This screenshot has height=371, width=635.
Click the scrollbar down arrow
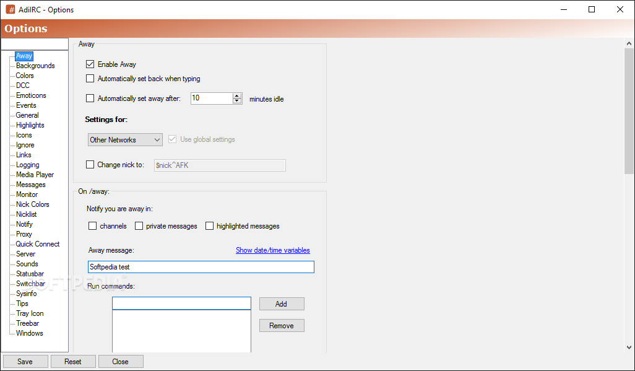coord(629,347)
